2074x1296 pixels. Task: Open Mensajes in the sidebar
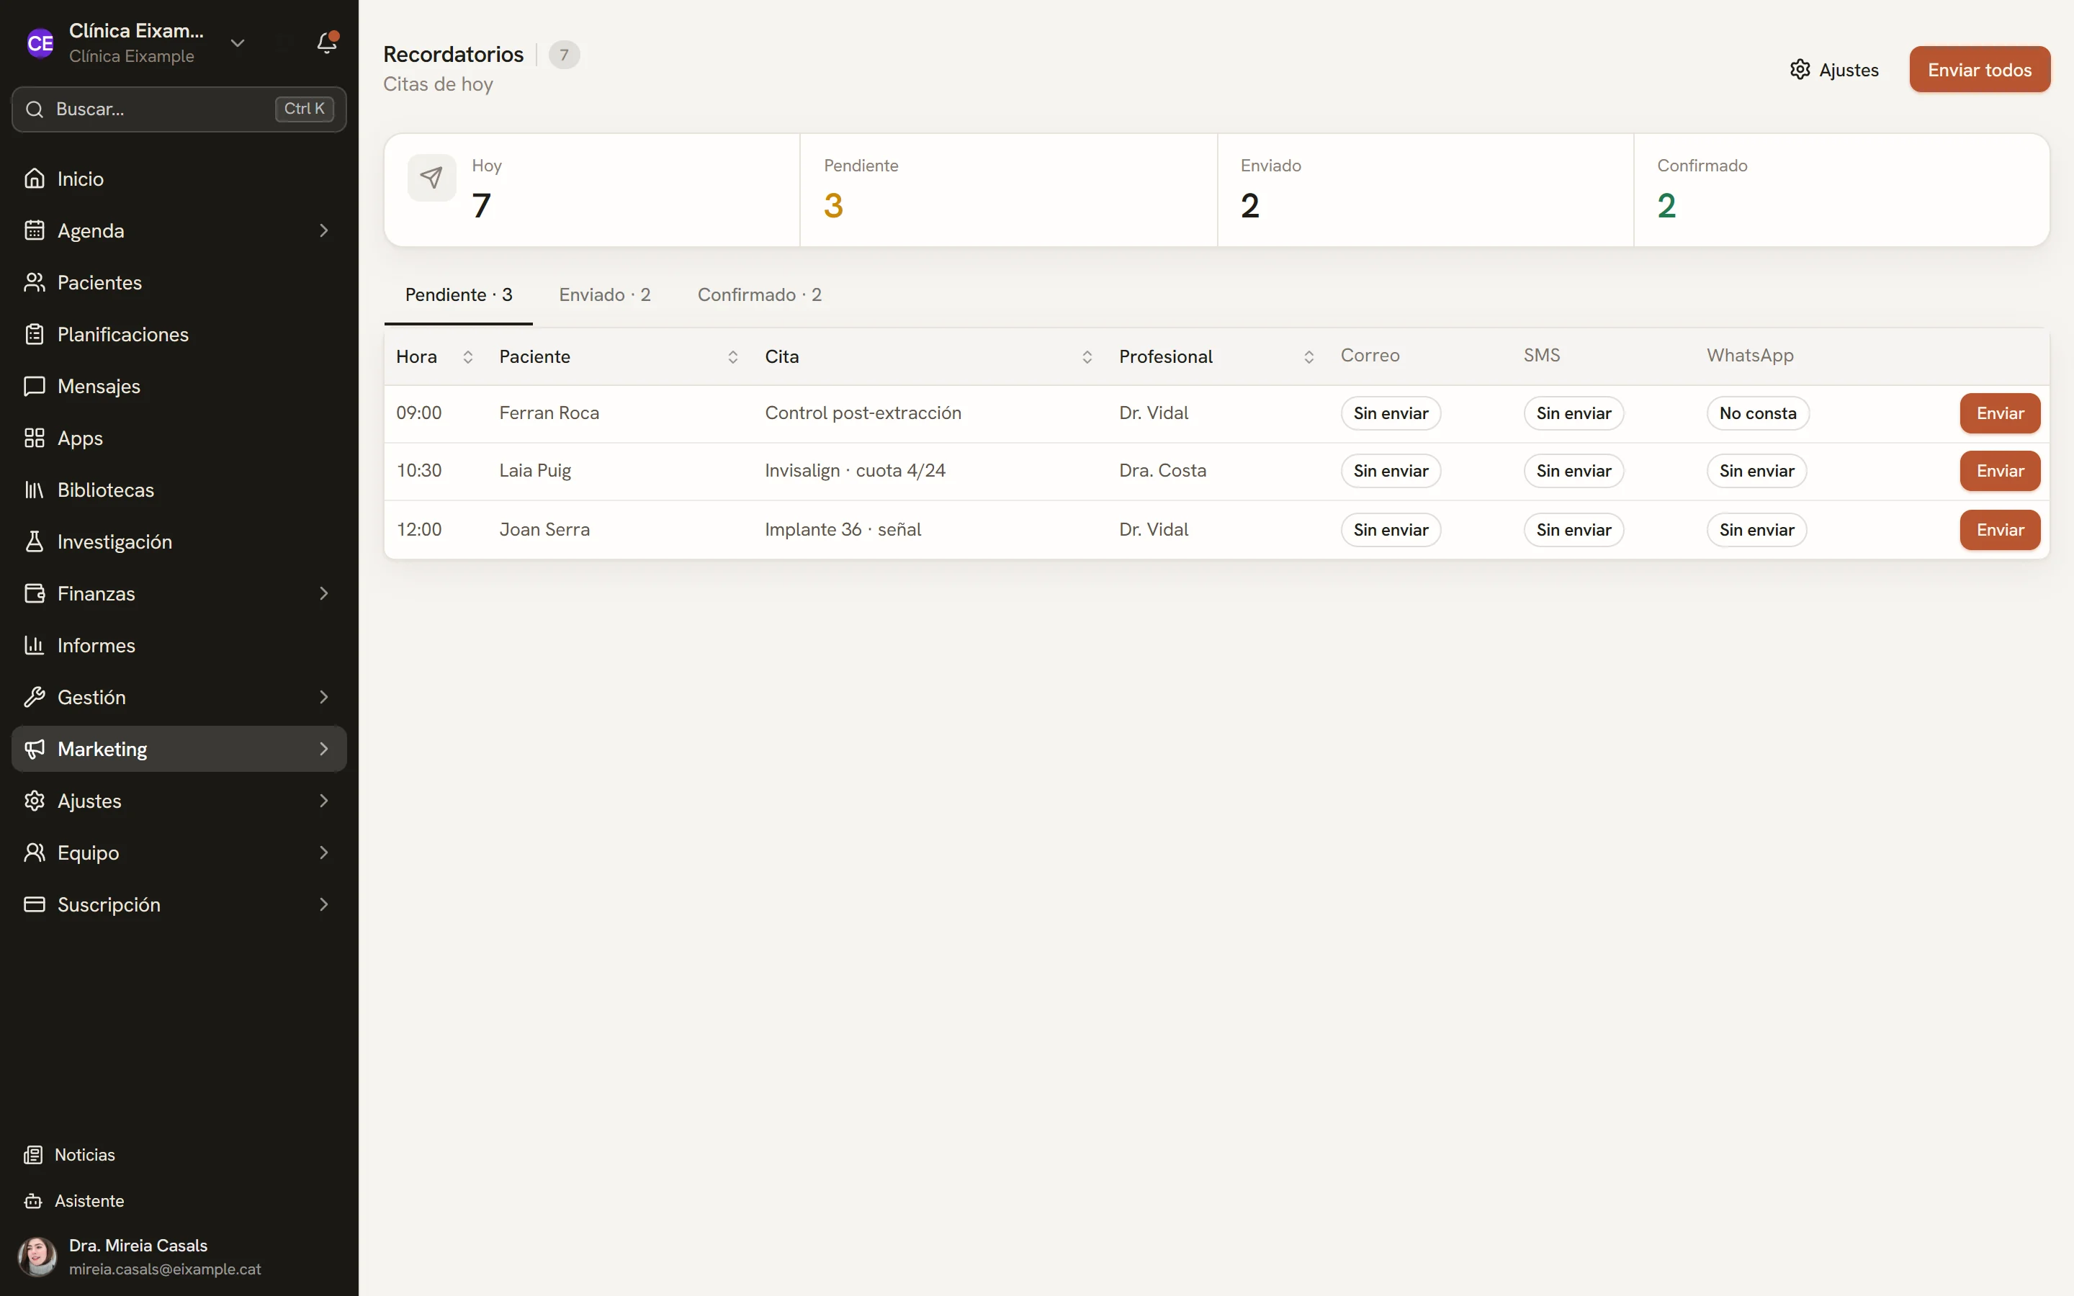[x=179, y=386]
